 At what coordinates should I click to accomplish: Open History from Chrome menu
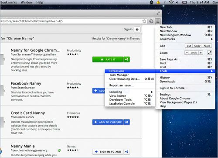185,78
